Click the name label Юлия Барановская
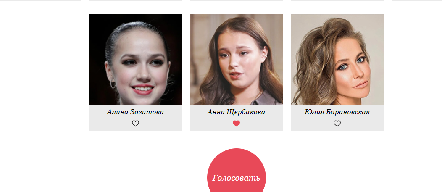This screenshot has height=192, width=442. (337, 112)
